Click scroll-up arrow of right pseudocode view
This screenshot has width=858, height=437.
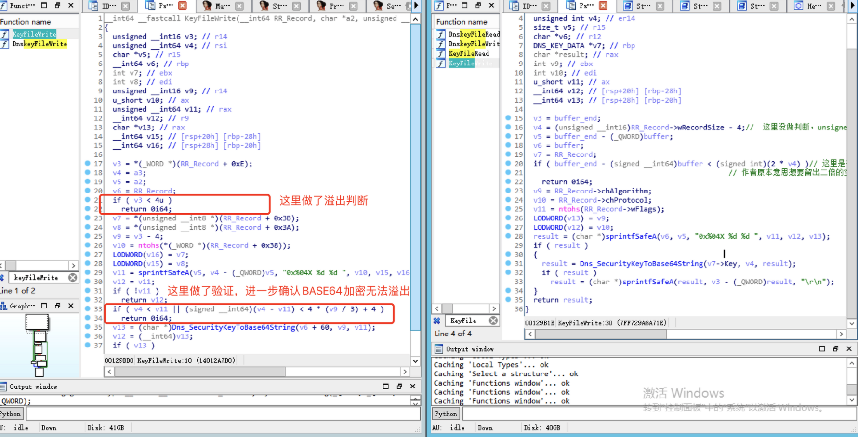[852, 19]
